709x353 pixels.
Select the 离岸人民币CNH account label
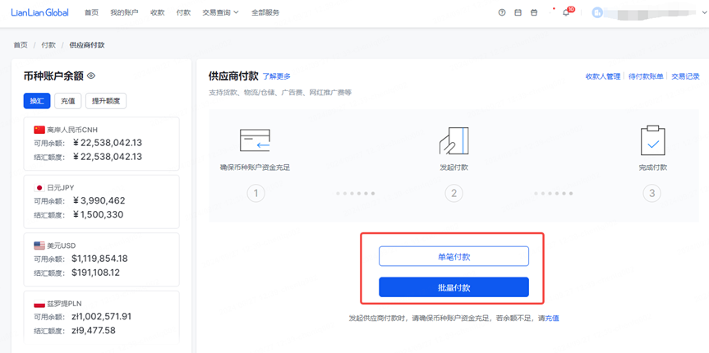coord(72,130)
